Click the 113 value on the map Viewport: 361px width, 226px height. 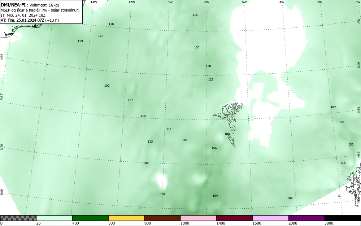[x=150, y=142]
